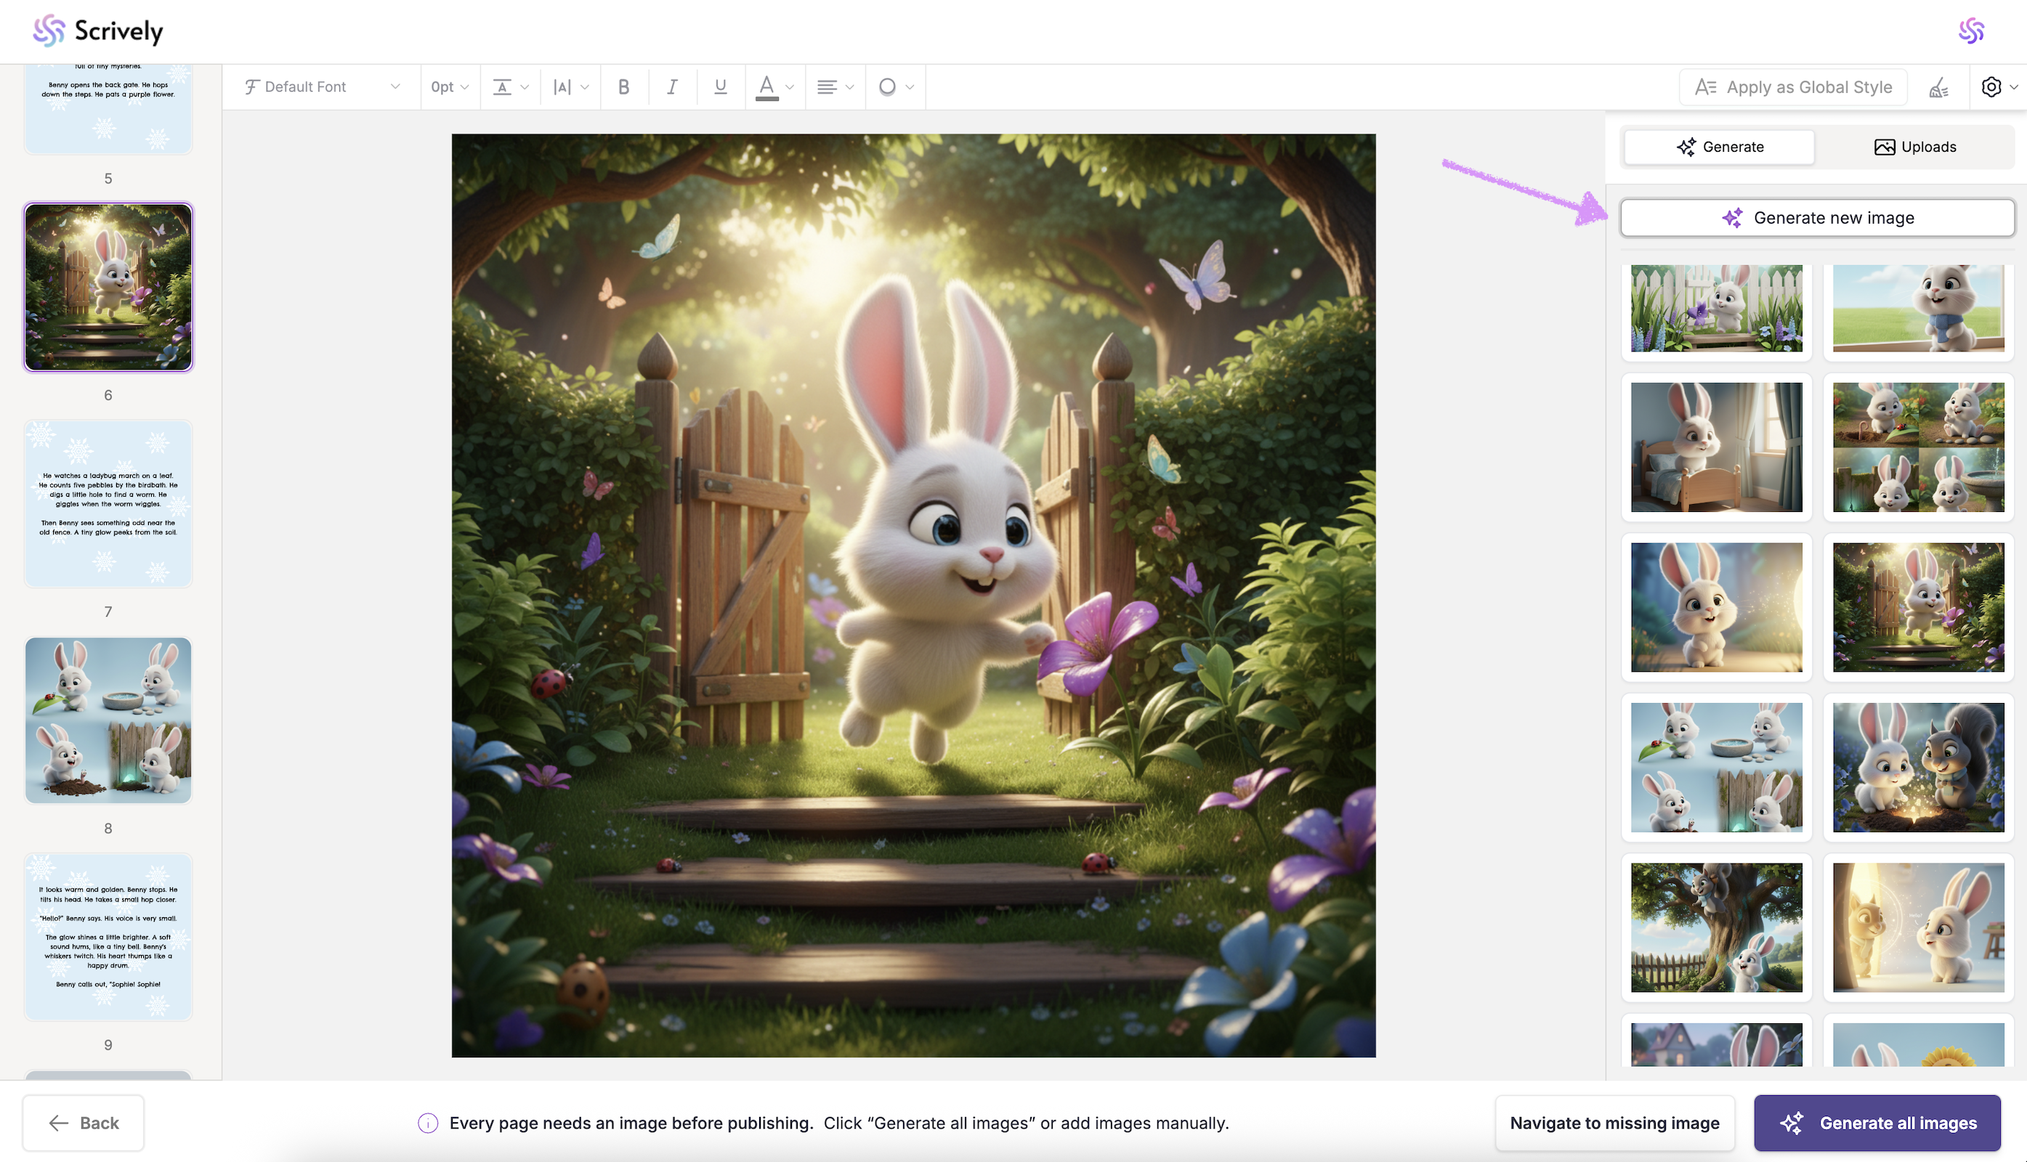Click the broom clear formatting icon
The image size is (2027, 1162).
coord(1938,87)
